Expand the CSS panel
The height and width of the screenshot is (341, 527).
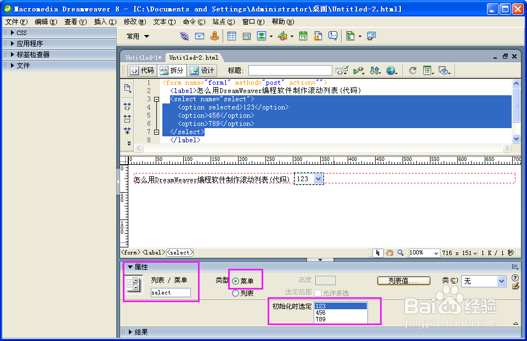(13, 32)
